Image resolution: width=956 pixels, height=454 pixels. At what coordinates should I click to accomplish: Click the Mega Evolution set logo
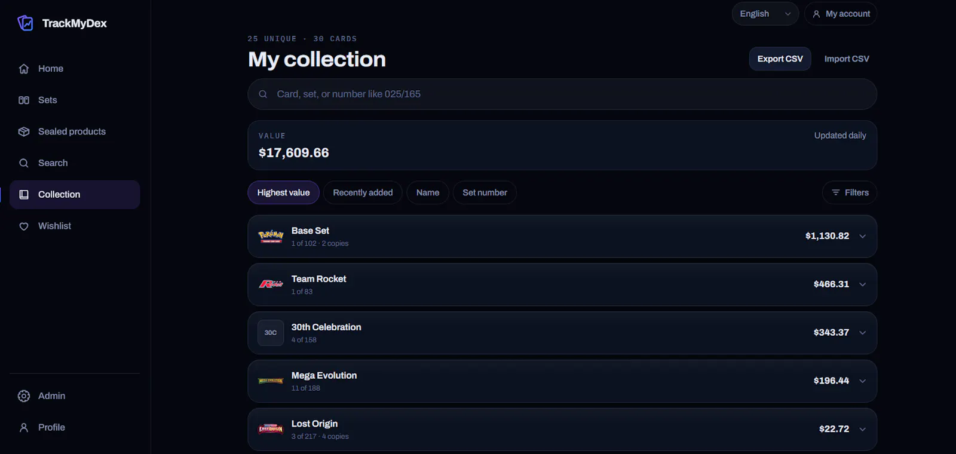[x=271, y=381]
